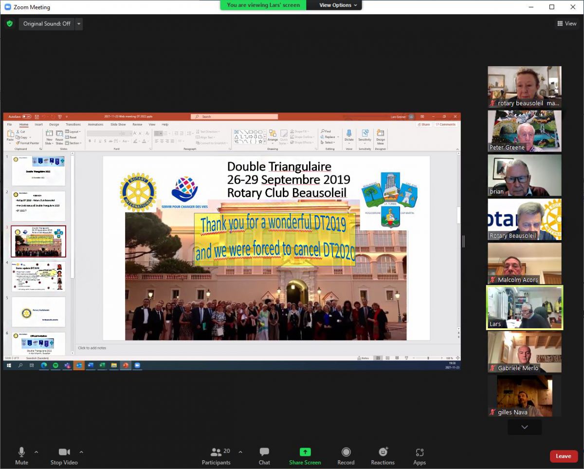This screenshot has height=469, width=584.
Task: Open Zoom from shared taskbar
Action: tap(137, 365)
